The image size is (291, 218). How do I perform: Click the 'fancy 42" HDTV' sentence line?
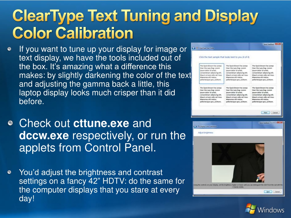click(x=102, y=181)
